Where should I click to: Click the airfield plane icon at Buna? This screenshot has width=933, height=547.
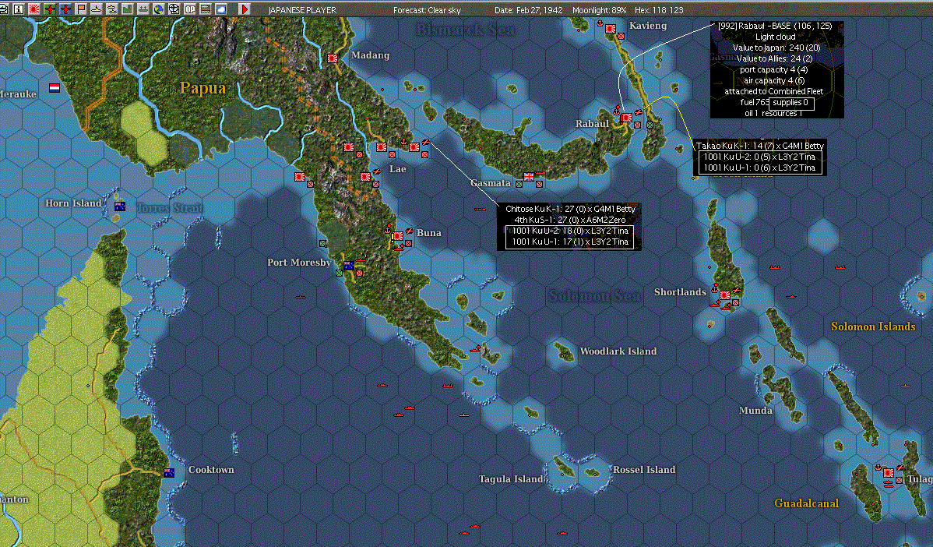[410, 231]
